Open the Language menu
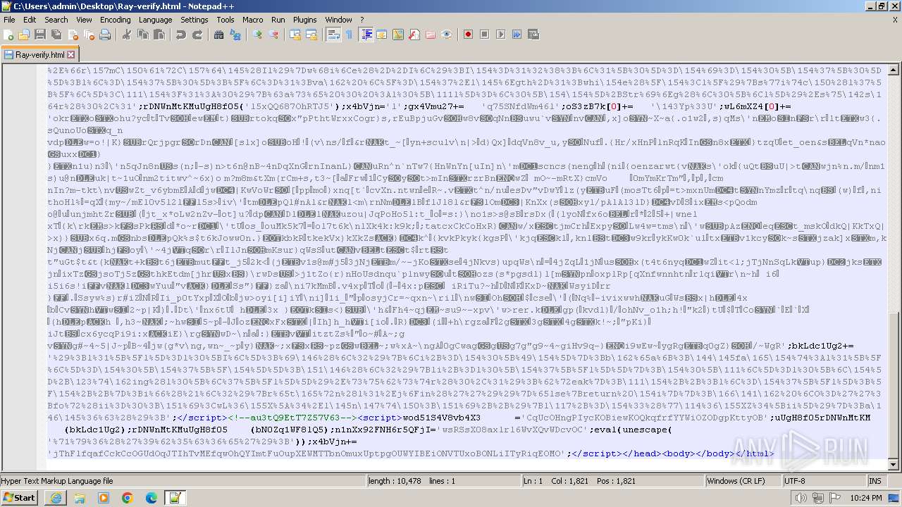Screen dimensions: 902x507 coord(155,20)
